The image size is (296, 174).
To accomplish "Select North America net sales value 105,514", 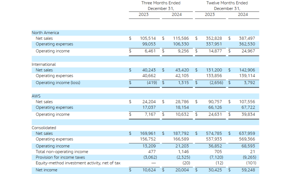I will [148, 38].
